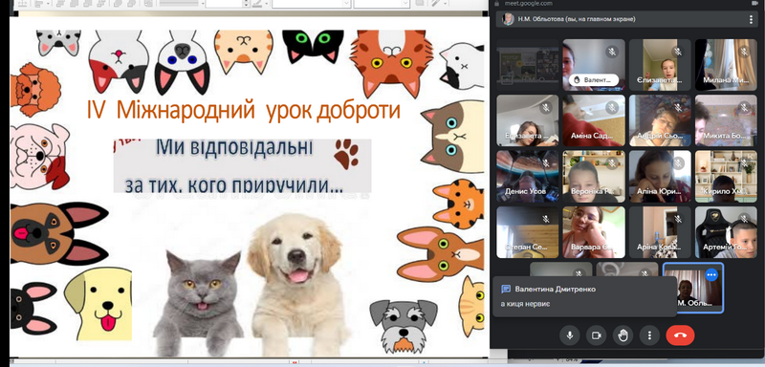Select the Варвара participant video tile

pos(594,232)
